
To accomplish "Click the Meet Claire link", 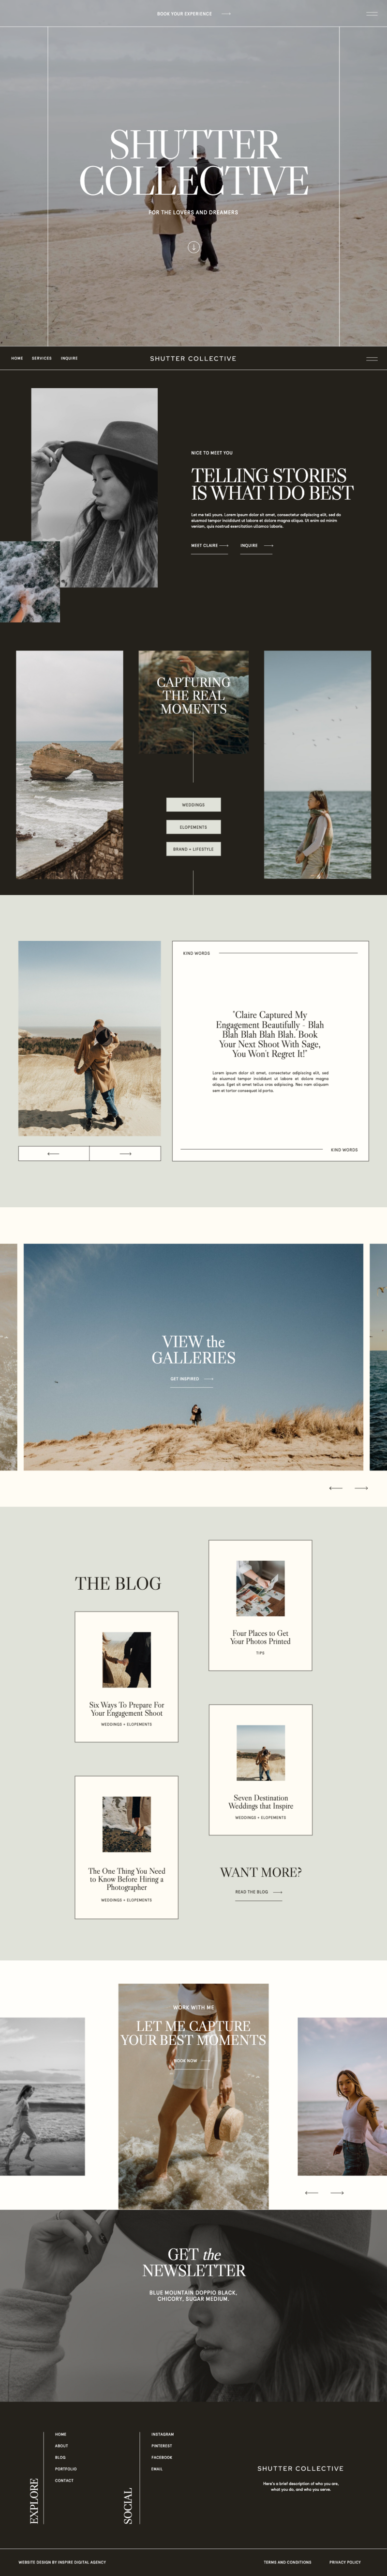I will pyautogui.click(x=205, y=546).
